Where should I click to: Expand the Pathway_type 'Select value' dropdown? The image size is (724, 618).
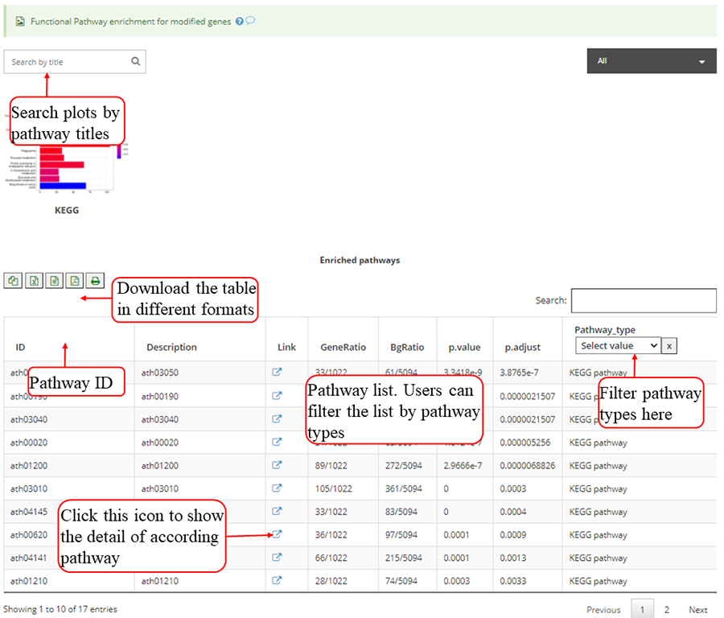pyautogui.click(x=618, y=345)
